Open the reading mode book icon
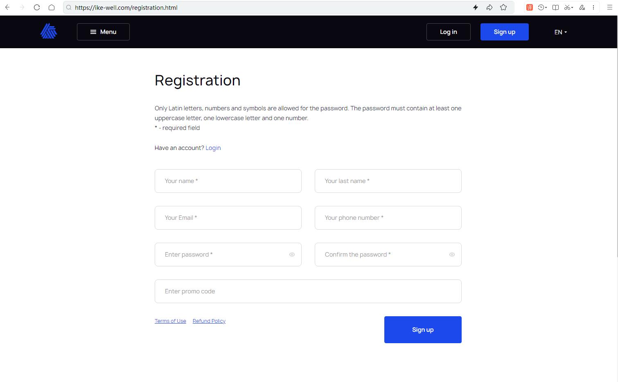The image size is (618, 382). coord(555,7)
